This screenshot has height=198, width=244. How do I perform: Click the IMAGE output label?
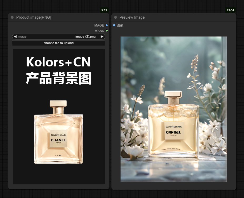pyautogui.click(x=99, y=25)
